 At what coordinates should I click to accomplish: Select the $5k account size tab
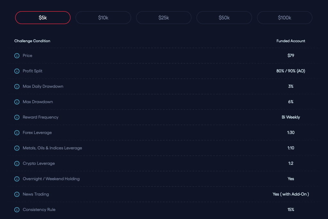tap(43, 18)
